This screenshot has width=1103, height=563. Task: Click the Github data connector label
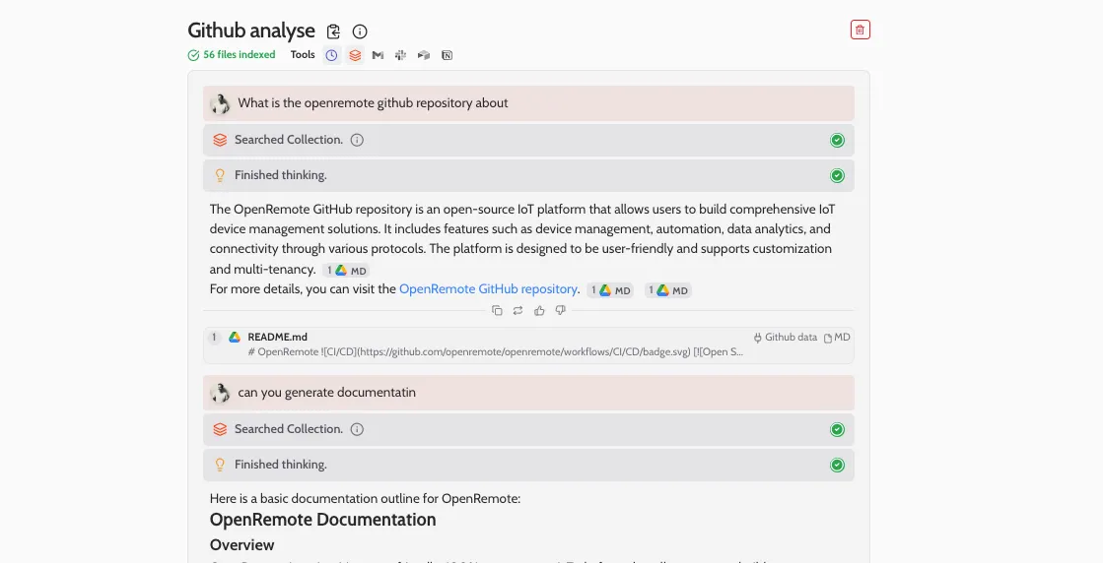785,338
